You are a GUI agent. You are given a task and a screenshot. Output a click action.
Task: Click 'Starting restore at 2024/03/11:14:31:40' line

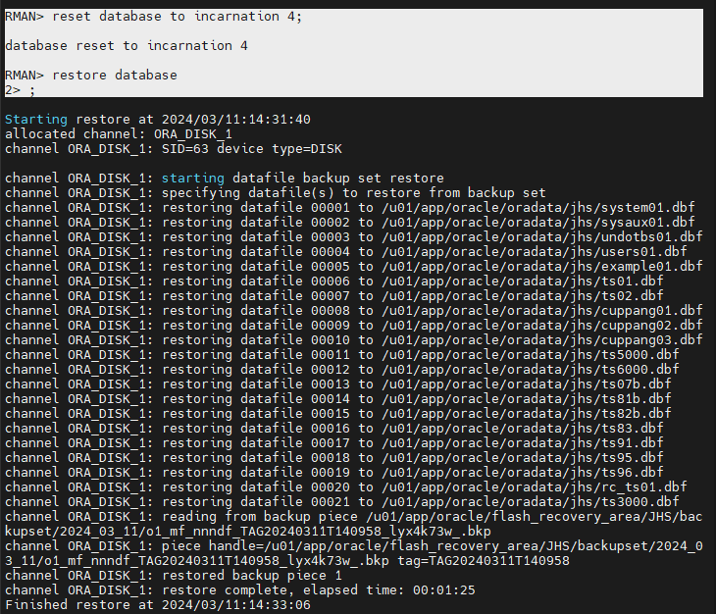click(158, 119)
